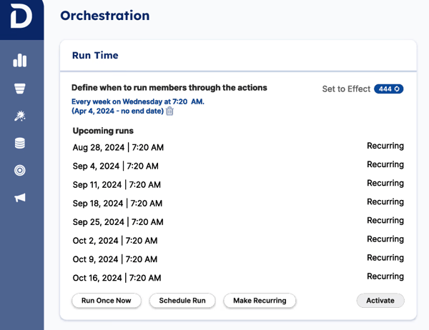
Task: Open the megaphone campaigns icon
Action: (20, 198)
